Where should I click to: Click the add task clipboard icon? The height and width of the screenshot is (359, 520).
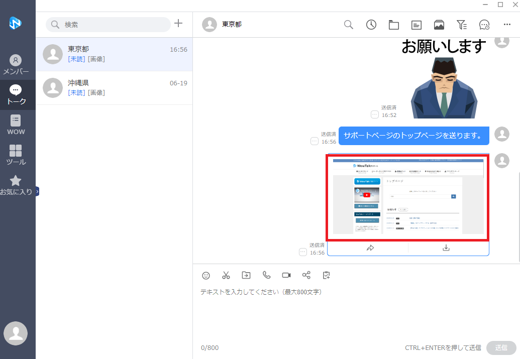pos(327,275)
